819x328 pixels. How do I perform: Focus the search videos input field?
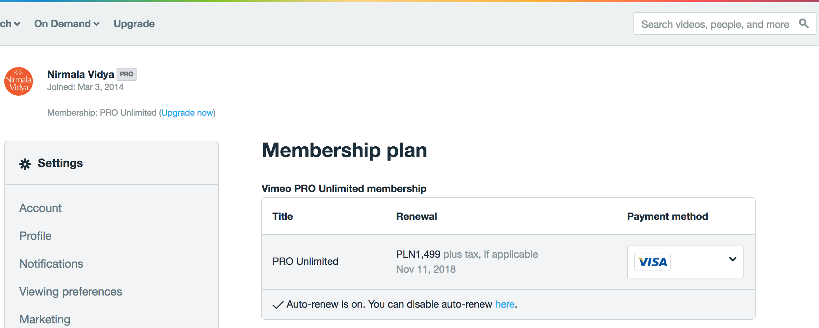coord(725,24)
